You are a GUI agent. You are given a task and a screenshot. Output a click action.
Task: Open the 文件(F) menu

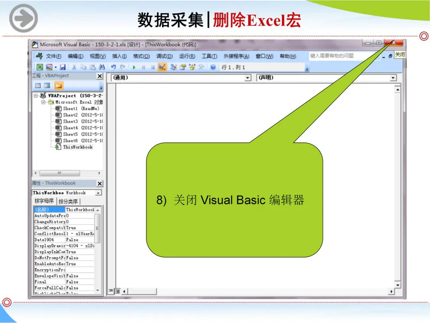tap(53, 56)
